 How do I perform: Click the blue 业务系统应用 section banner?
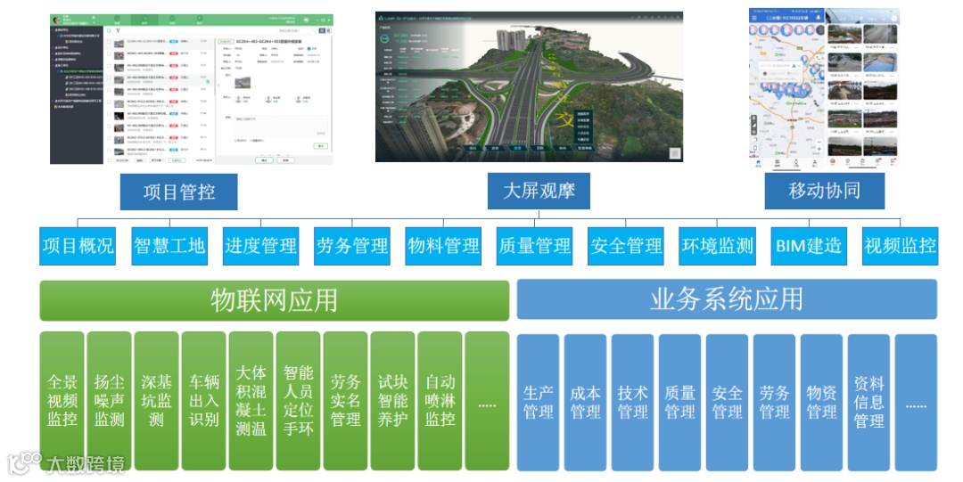[x=728, y=299]
